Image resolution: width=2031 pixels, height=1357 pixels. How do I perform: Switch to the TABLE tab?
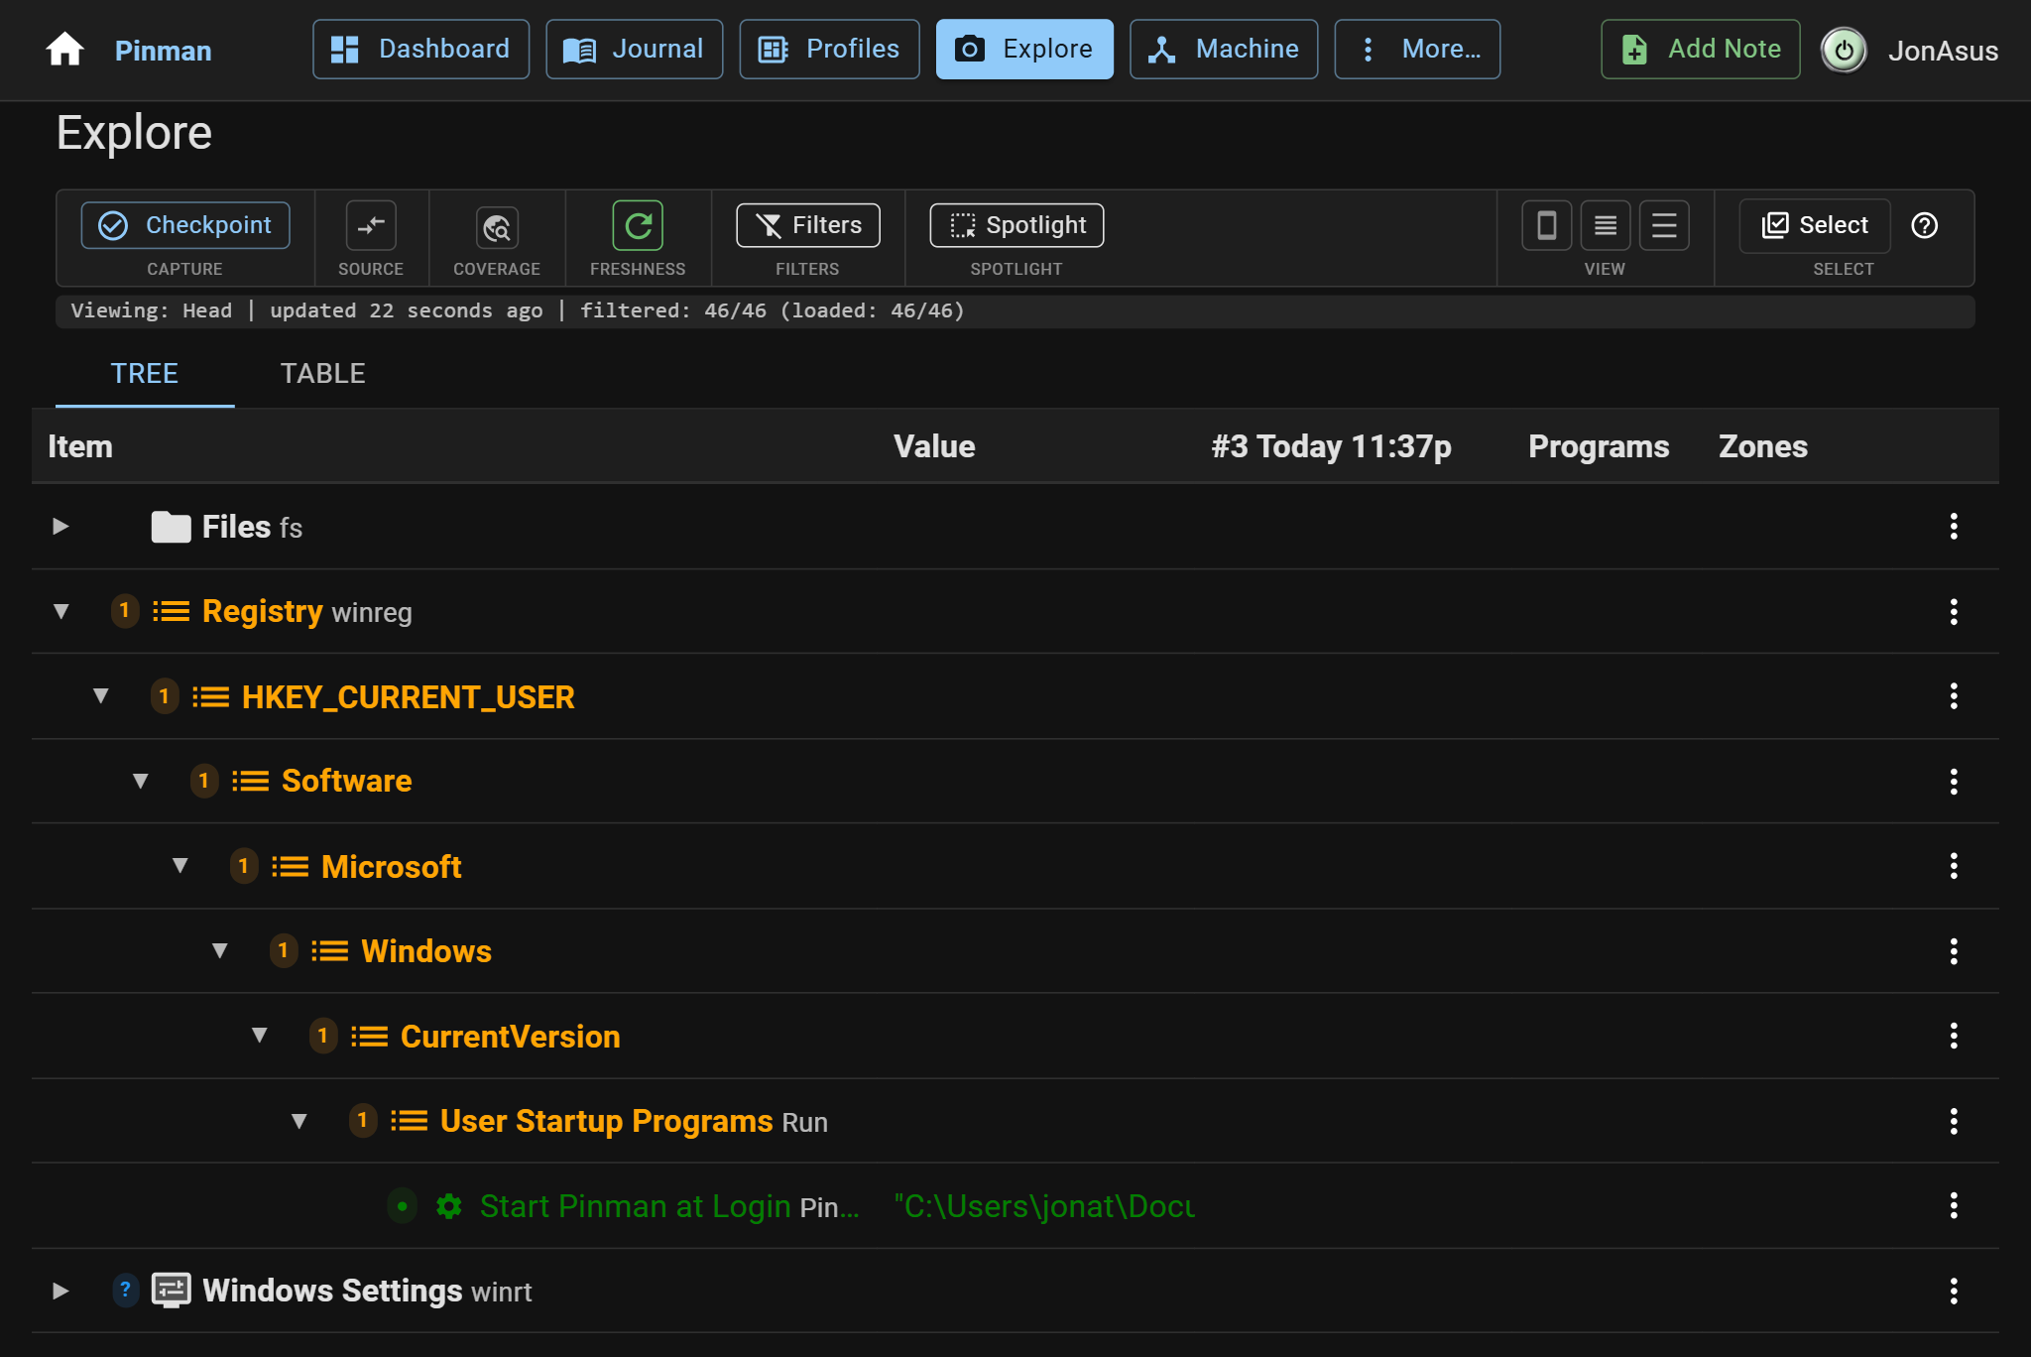[323, 373]
